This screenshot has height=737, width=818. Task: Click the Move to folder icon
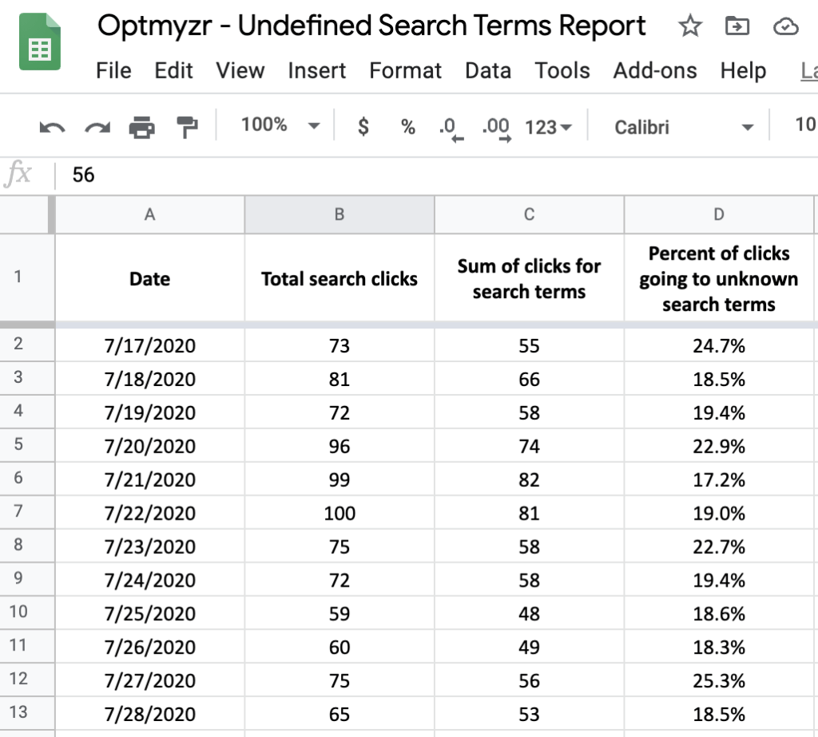tap(737, 26)
